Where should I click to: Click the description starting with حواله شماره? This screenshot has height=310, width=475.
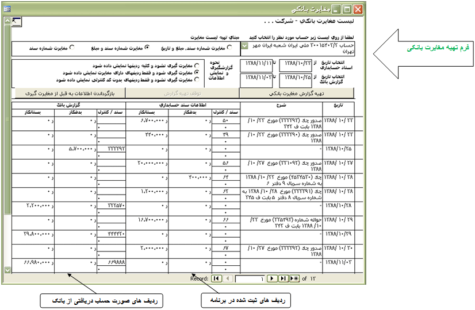pos(281,223)
